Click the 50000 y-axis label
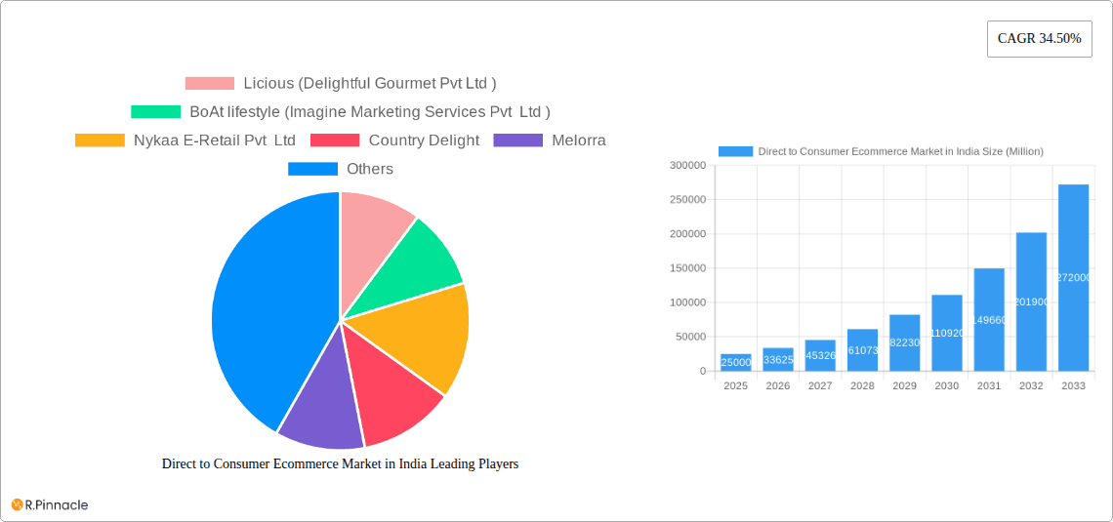 (x=690, y=337)
